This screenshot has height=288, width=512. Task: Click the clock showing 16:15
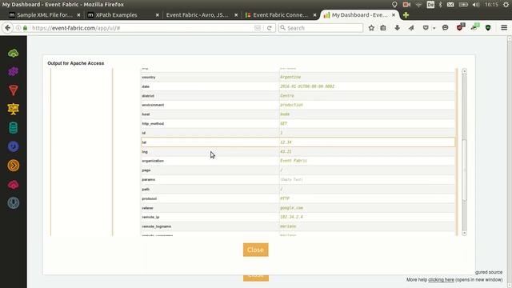coord(491,5)
